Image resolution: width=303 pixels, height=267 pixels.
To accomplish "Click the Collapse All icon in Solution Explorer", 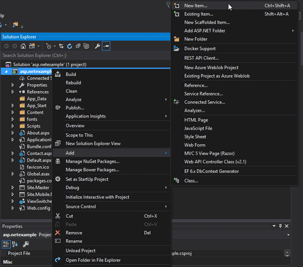I will click(78, 46).
